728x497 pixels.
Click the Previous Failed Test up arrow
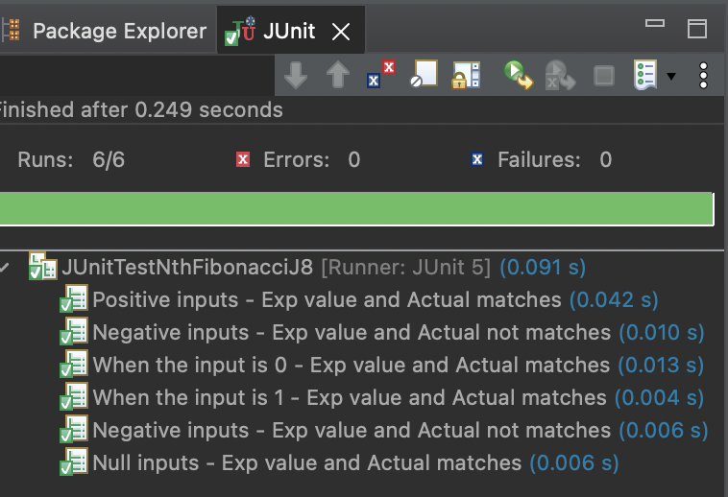337,76
